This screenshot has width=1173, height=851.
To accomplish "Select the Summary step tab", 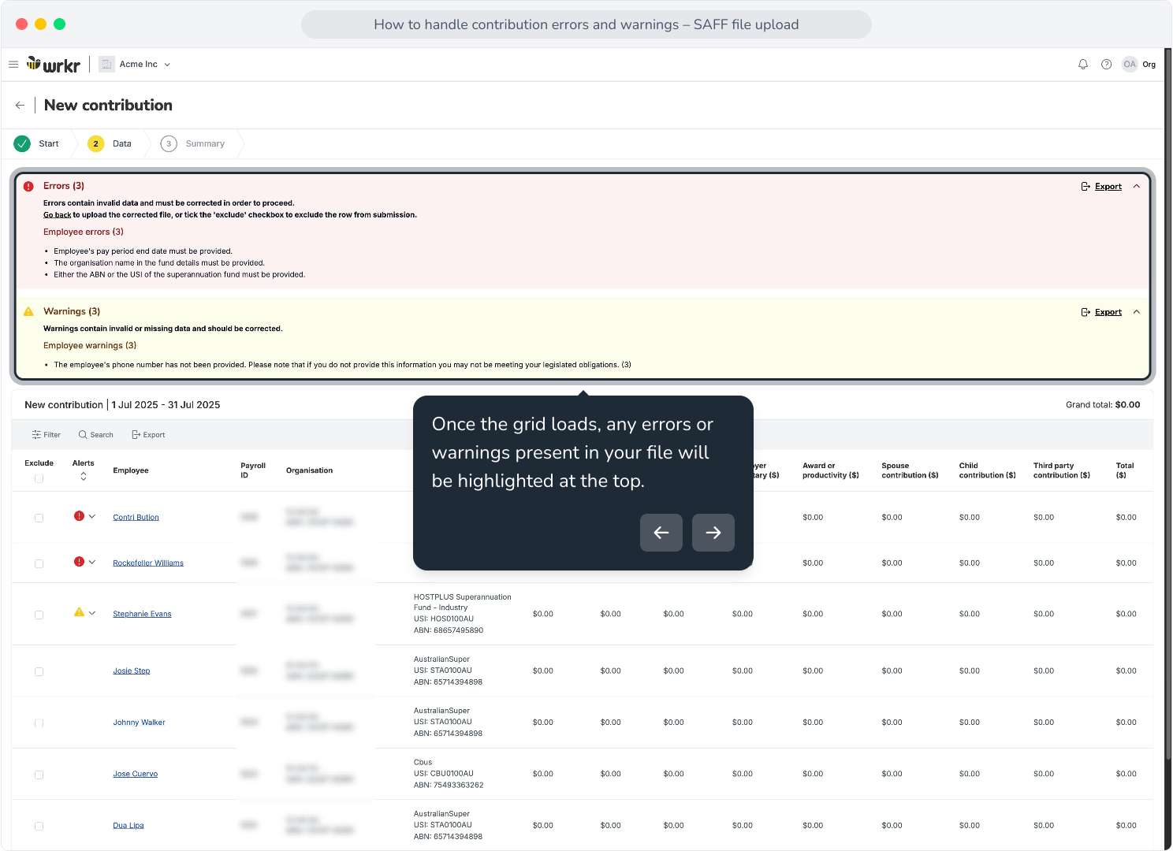I will pos(193,143).
